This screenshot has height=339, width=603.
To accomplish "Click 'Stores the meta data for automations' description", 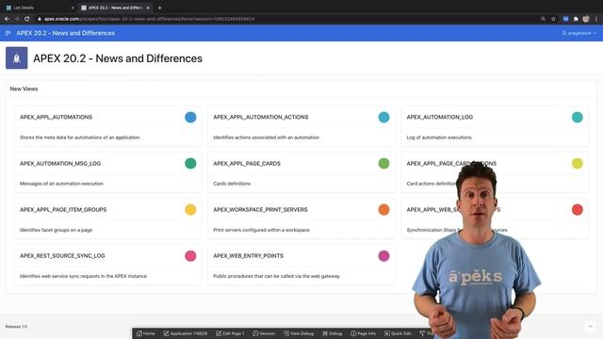I will 79,137.
